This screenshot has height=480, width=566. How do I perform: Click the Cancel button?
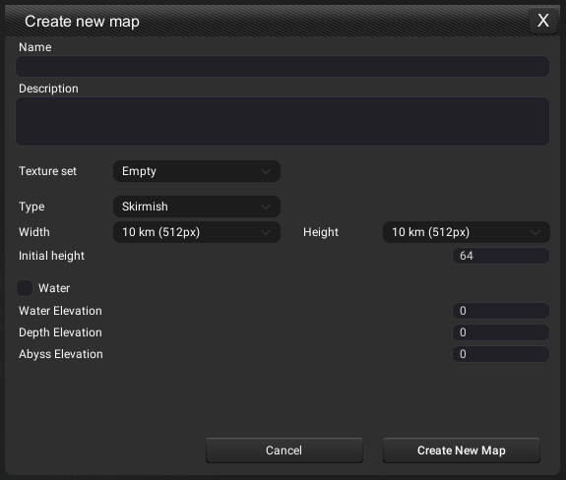point(284,450)
